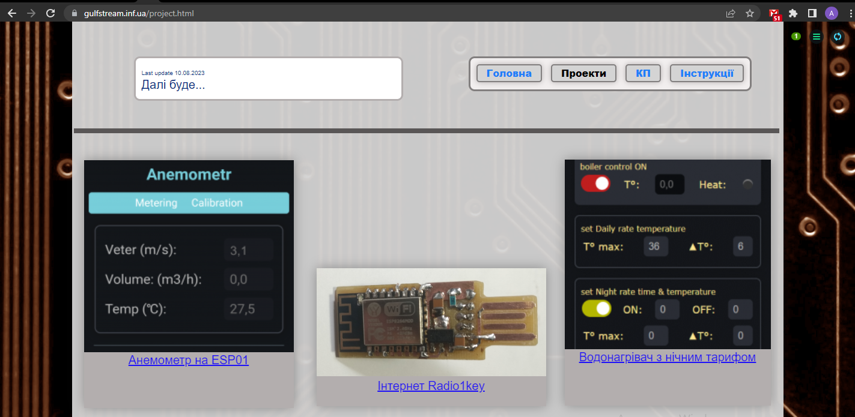Toggle the browser side panel
855x417 pixels.
coord(812,13)
